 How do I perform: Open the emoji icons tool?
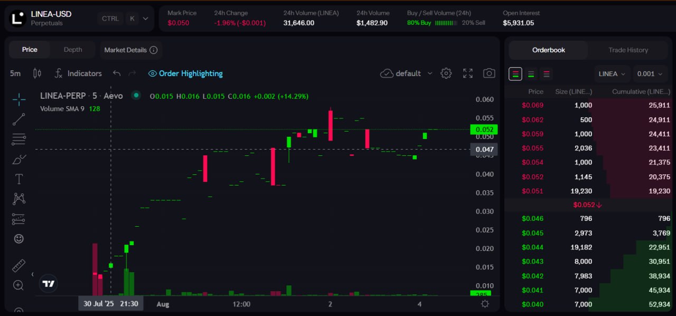pos(19,239)
